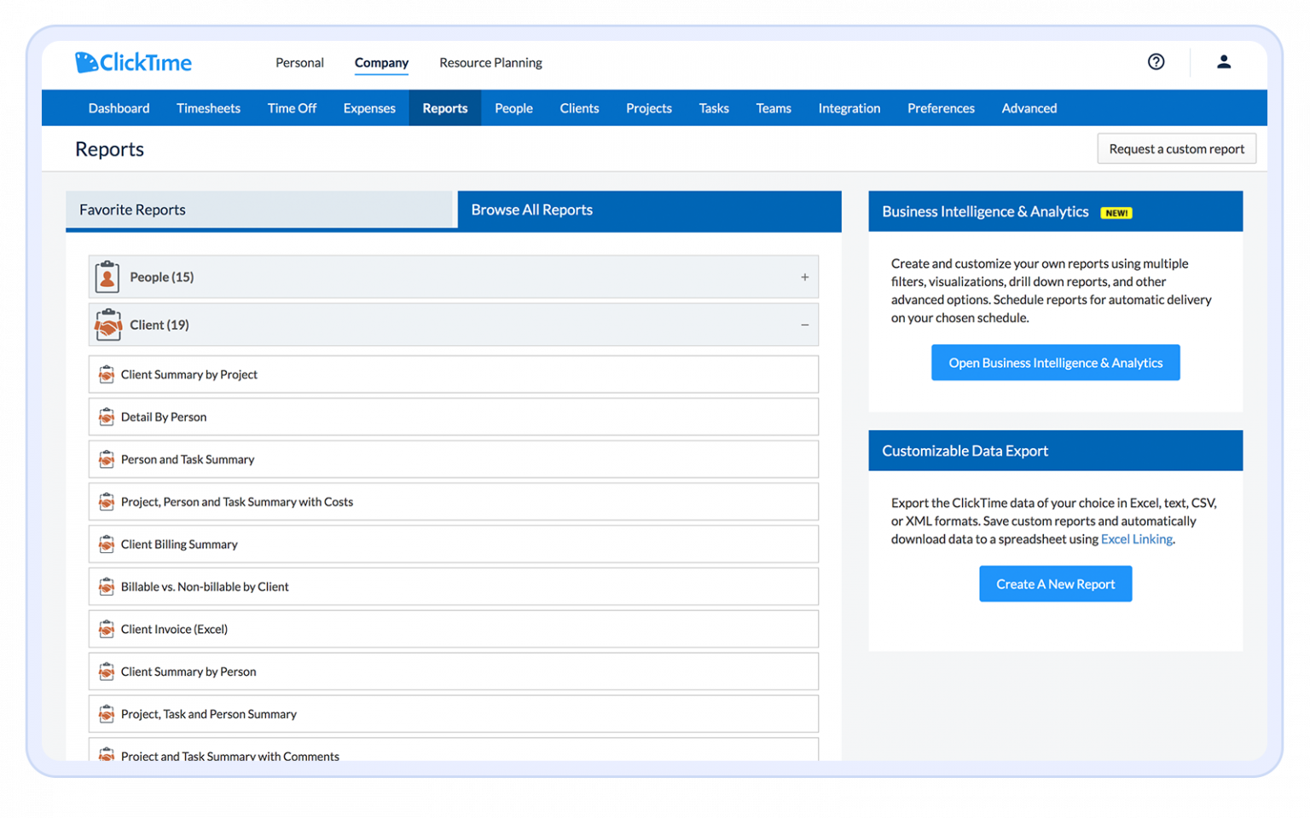The height and width of the screenshot is (818, 1310).
Task: Open the Expenses tab
Action: pos(369,108)
